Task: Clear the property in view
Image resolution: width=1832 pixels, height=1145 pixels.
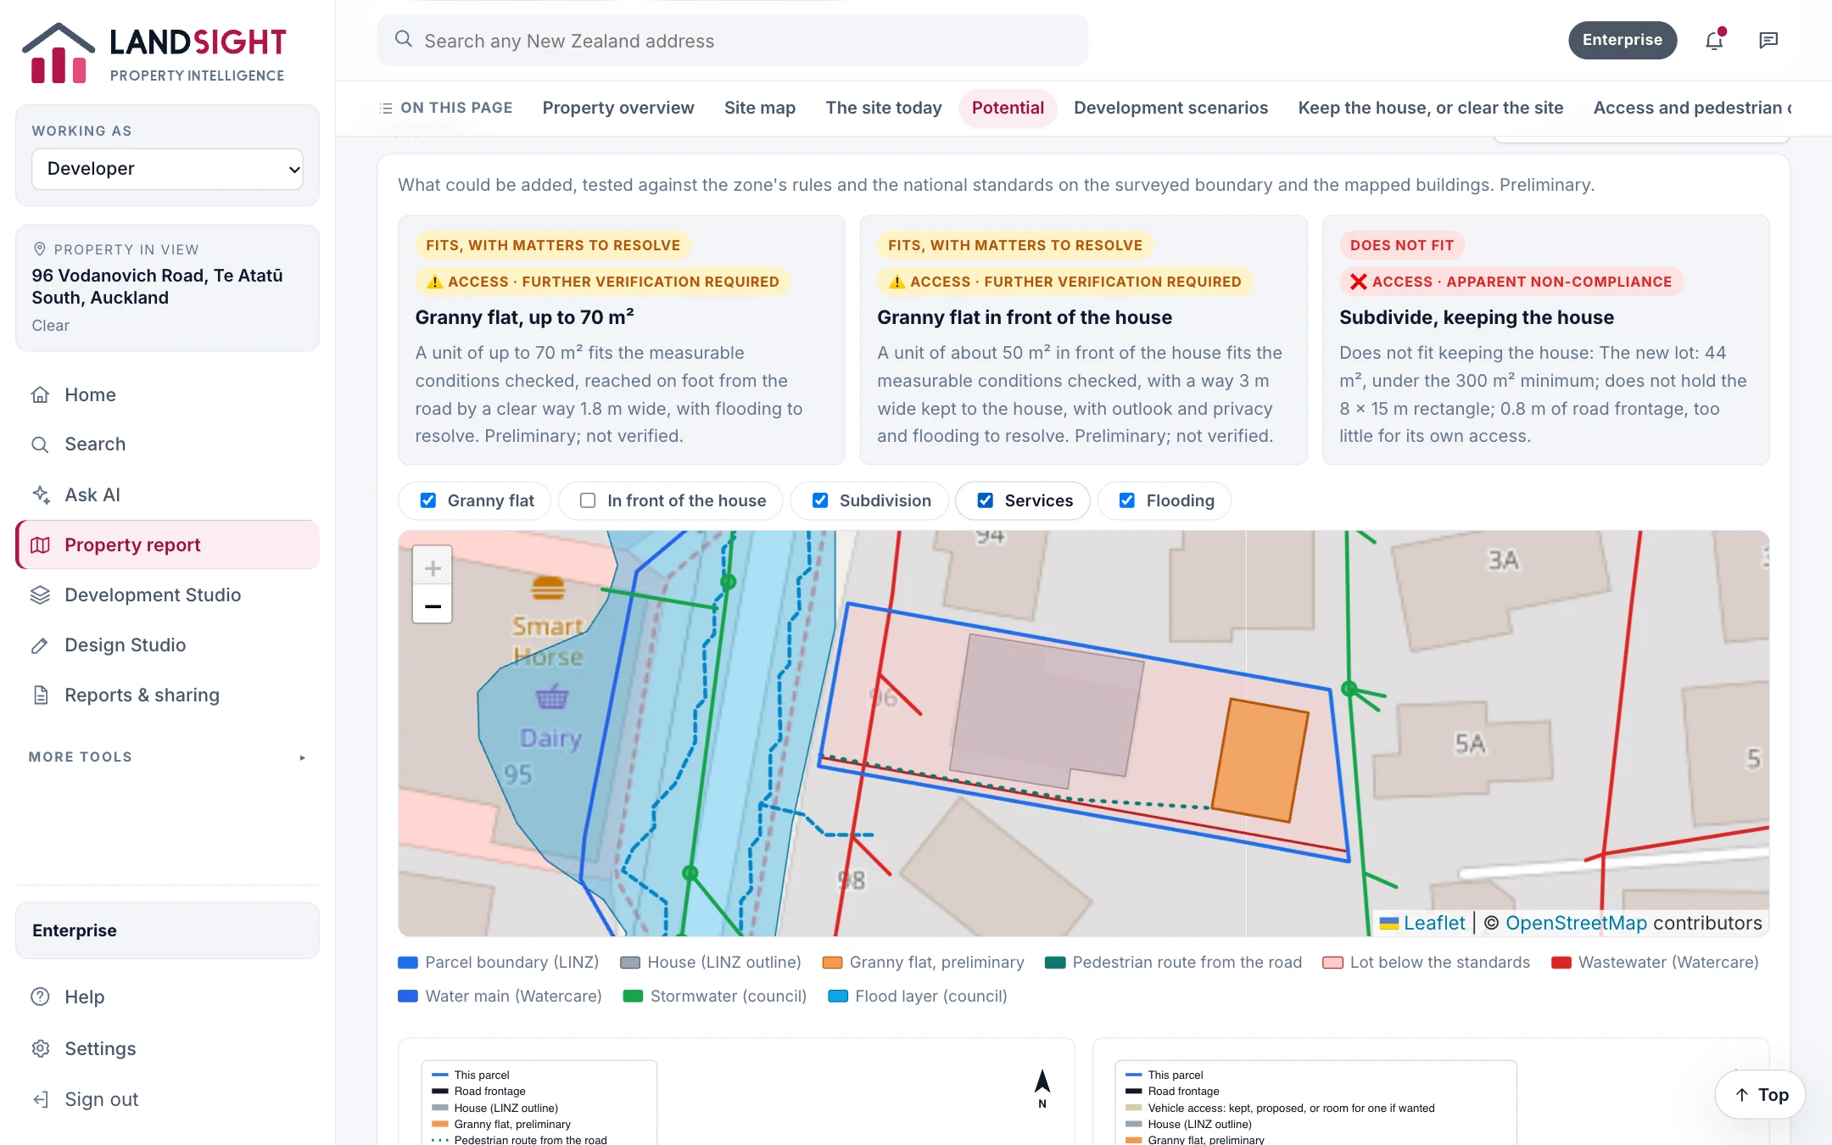Action: click(50, 326)
